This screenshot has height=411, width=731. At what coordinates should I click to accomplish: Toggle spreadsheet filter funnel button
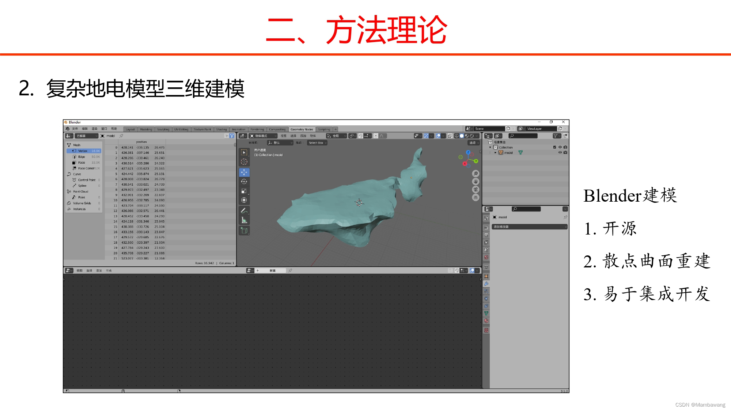(x=232, y=136)
